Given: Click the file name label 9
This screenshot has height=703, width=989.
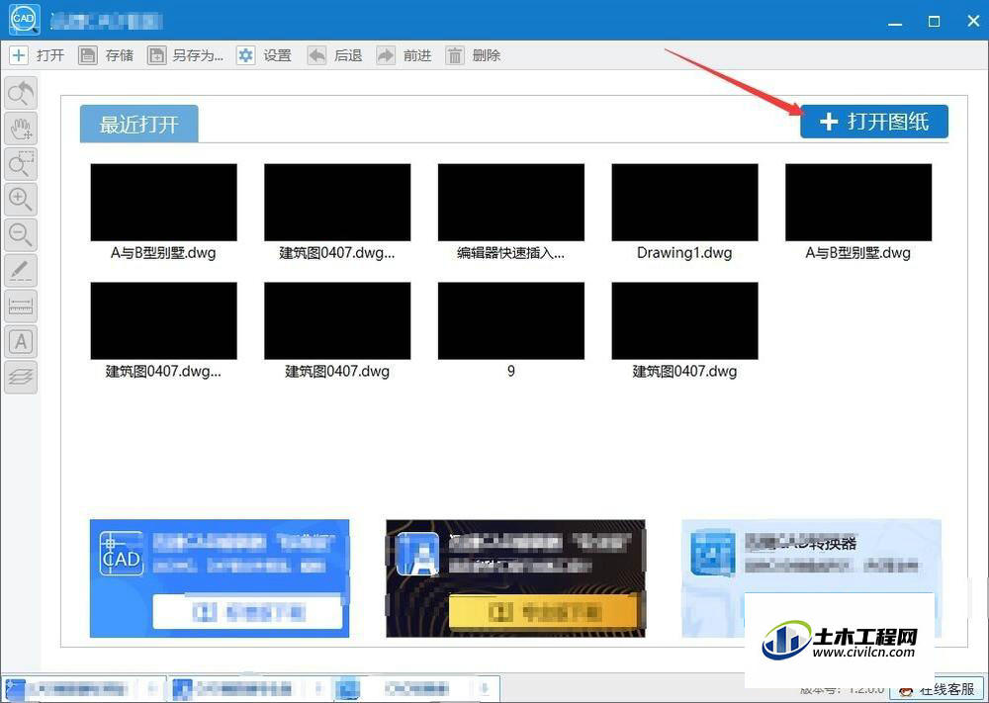Looking at the screenshot, I should (511, 372).
